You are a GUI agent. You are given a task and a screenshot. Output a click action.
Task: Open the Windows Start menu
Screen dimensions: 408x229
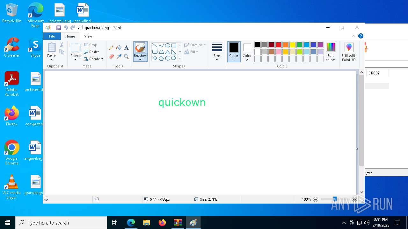tap(8, 223)
